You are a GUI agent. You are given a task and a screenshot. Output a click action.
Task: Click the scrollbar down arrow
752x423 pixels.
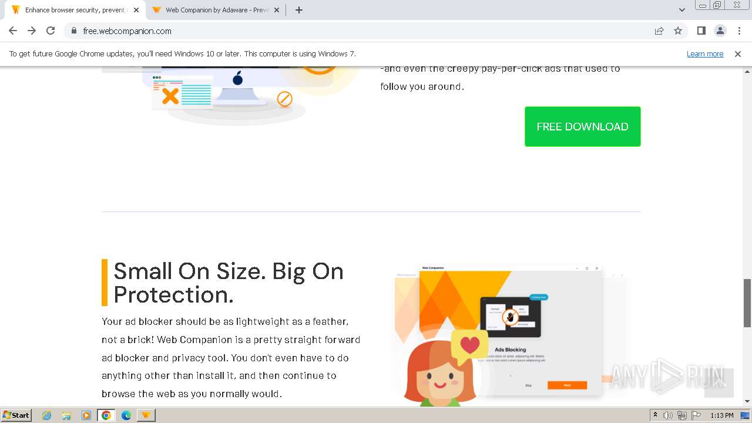(x=747, y=401)
